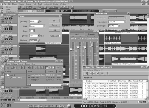
Task: Click the help question-mark toolbar icon
Action: [72, 7]
